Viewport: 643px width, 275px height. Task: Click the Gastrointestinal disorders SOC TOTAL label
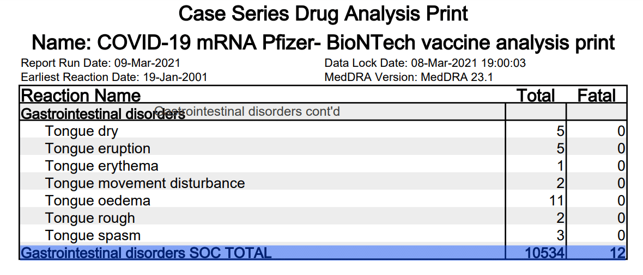pyautogui.click(x=145, y=253)
